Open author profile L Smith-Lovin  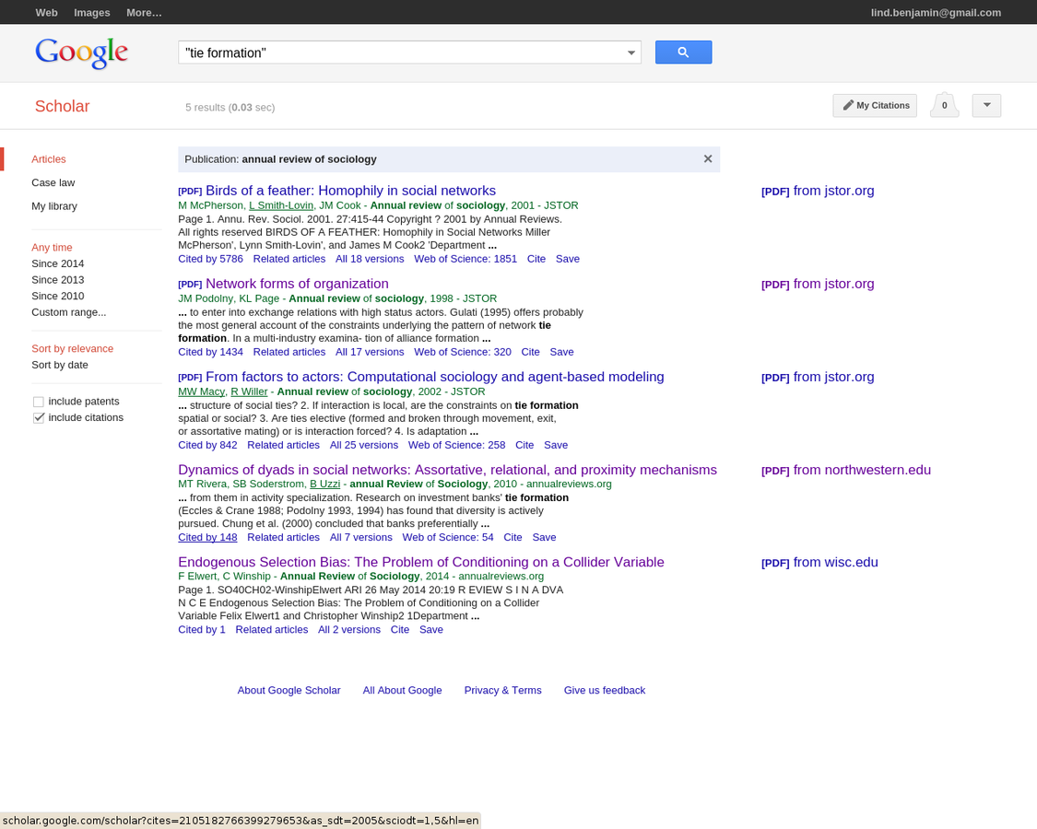point(281,205)
